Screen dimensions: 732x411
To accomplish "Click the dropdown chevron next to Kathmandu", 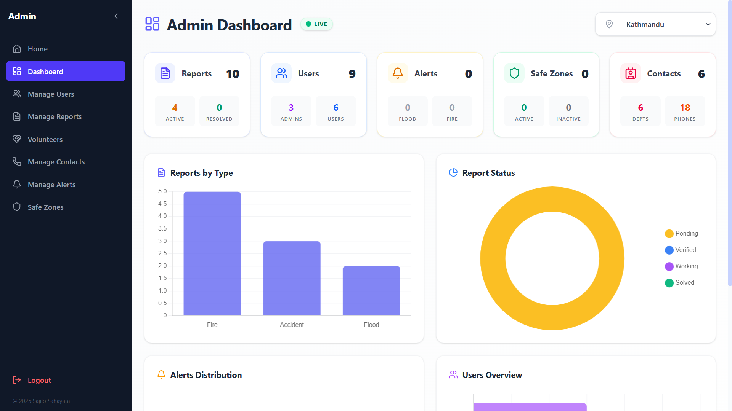I will coord(708,24).
